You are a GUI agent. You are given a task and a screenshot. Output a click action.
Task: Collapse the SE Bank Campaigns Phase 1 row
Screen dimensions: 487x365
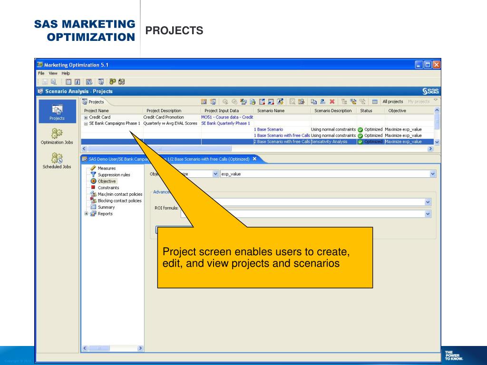tap(86, 124)
